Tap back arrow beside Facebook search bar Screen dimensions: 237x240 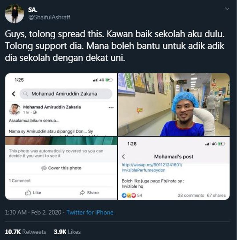(14, 94)
